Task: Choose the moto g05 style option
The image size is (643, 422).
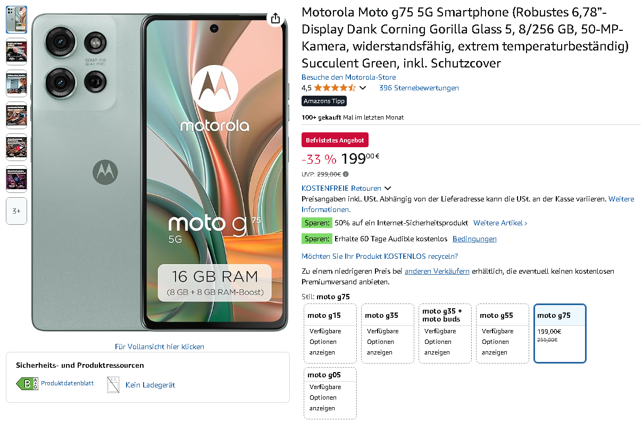Action: [330, 393]
